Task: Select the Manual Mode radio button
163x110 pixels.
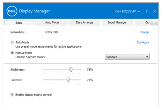Action: point(12,53)
